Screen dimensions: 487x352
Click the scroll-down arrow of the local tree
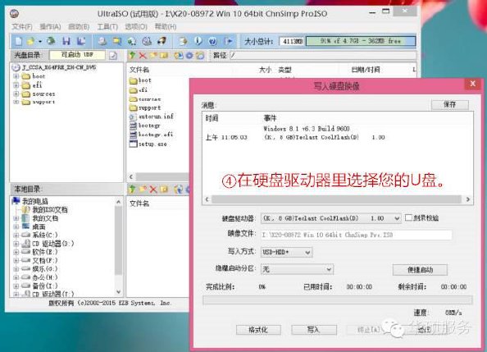point(118,291)
